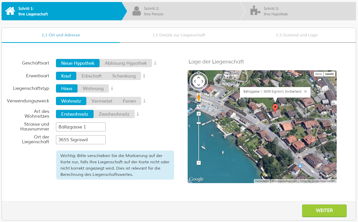Switch map to Karte view

pyautogui.click(x=318, y=74)
